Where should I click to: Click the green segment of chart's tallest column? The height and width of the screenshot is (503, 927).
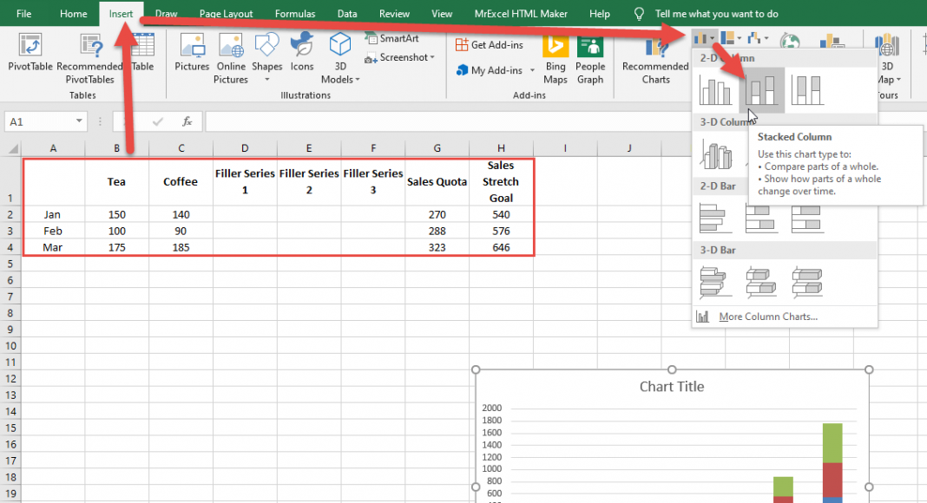click(x=832, y=442)
